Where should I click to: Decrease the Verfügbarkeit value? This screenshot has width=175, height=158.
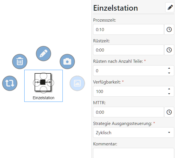click(x=169, y=94)
